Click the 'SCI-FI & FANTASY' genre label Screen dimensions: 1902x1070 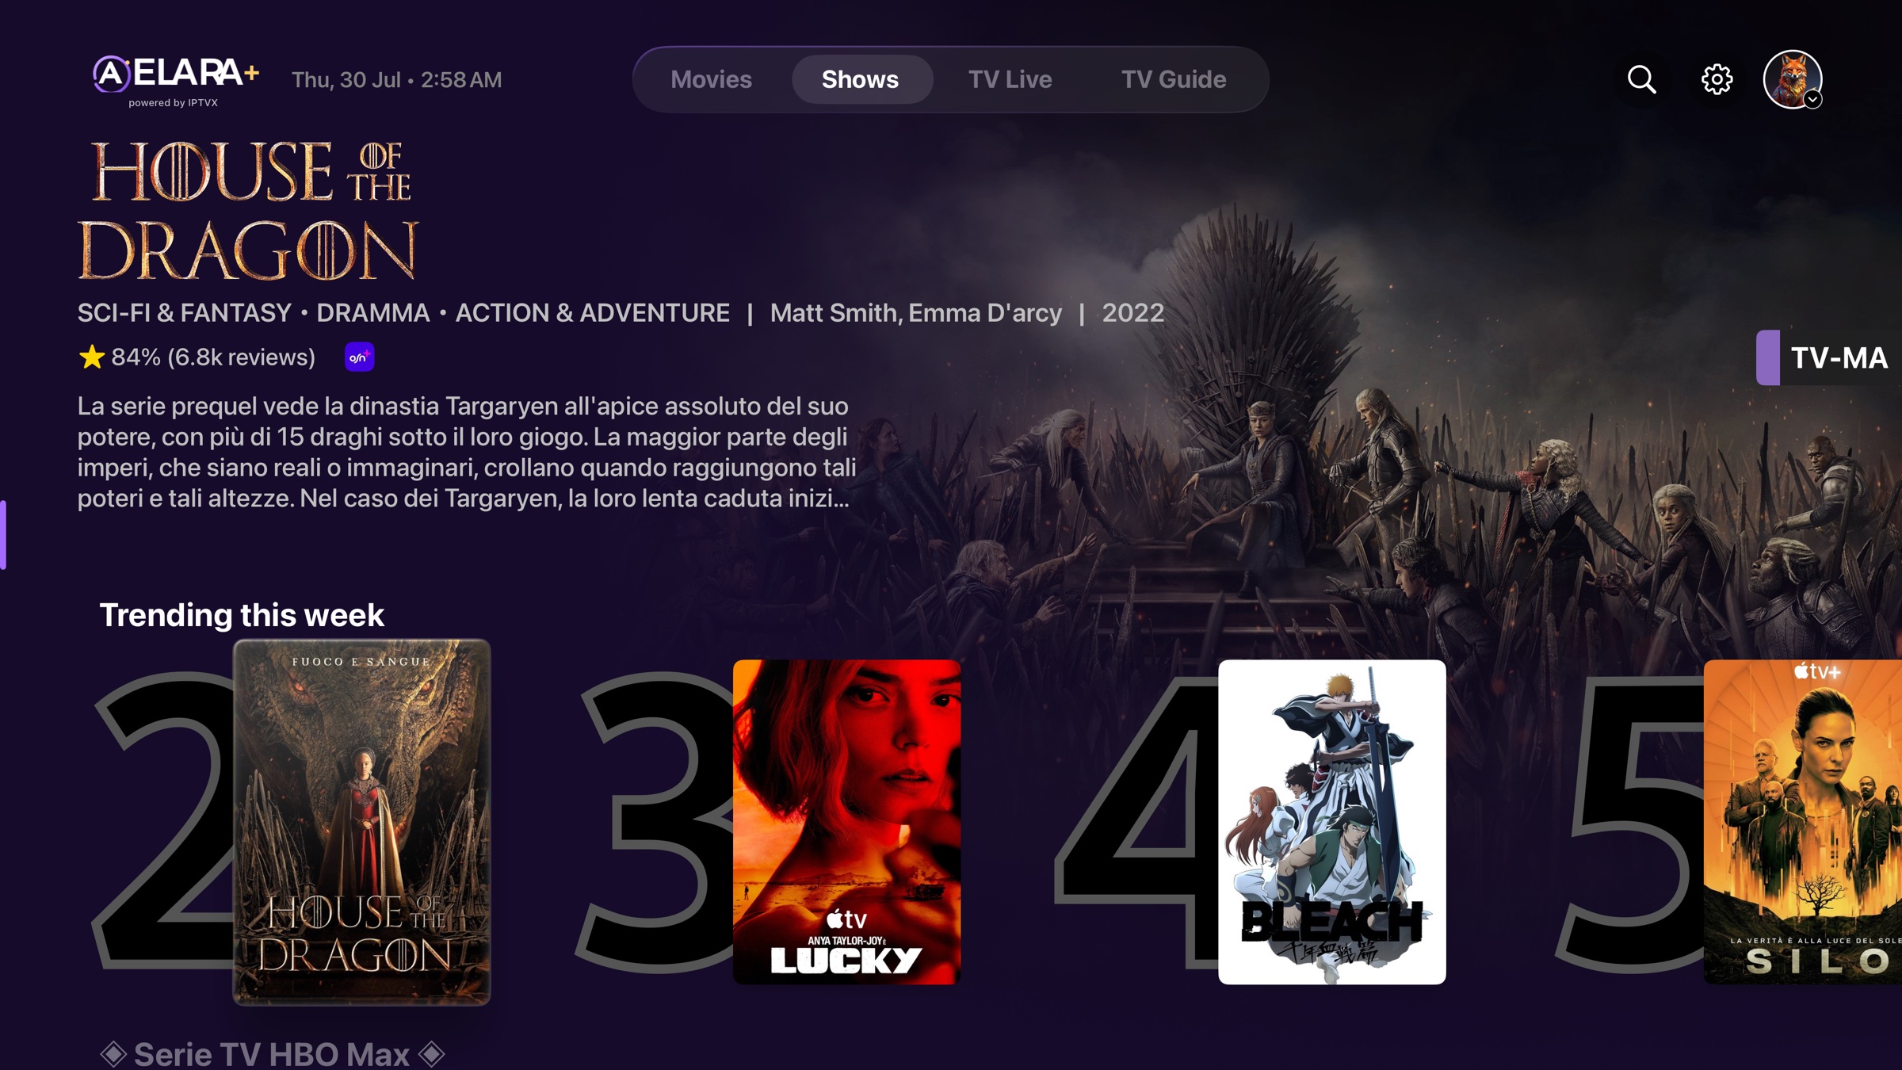(x=185, y=313)
